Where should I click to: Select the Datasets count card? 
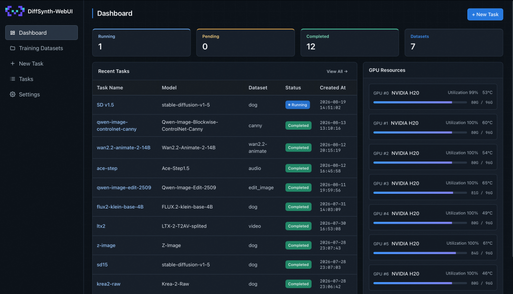454,43
